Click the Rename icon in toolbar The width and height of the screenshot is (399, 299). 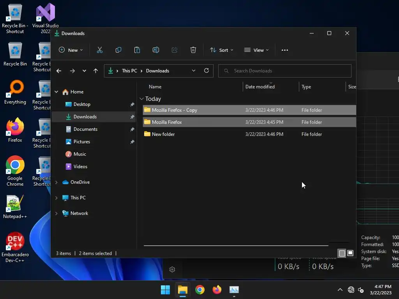tap(156, 50)
